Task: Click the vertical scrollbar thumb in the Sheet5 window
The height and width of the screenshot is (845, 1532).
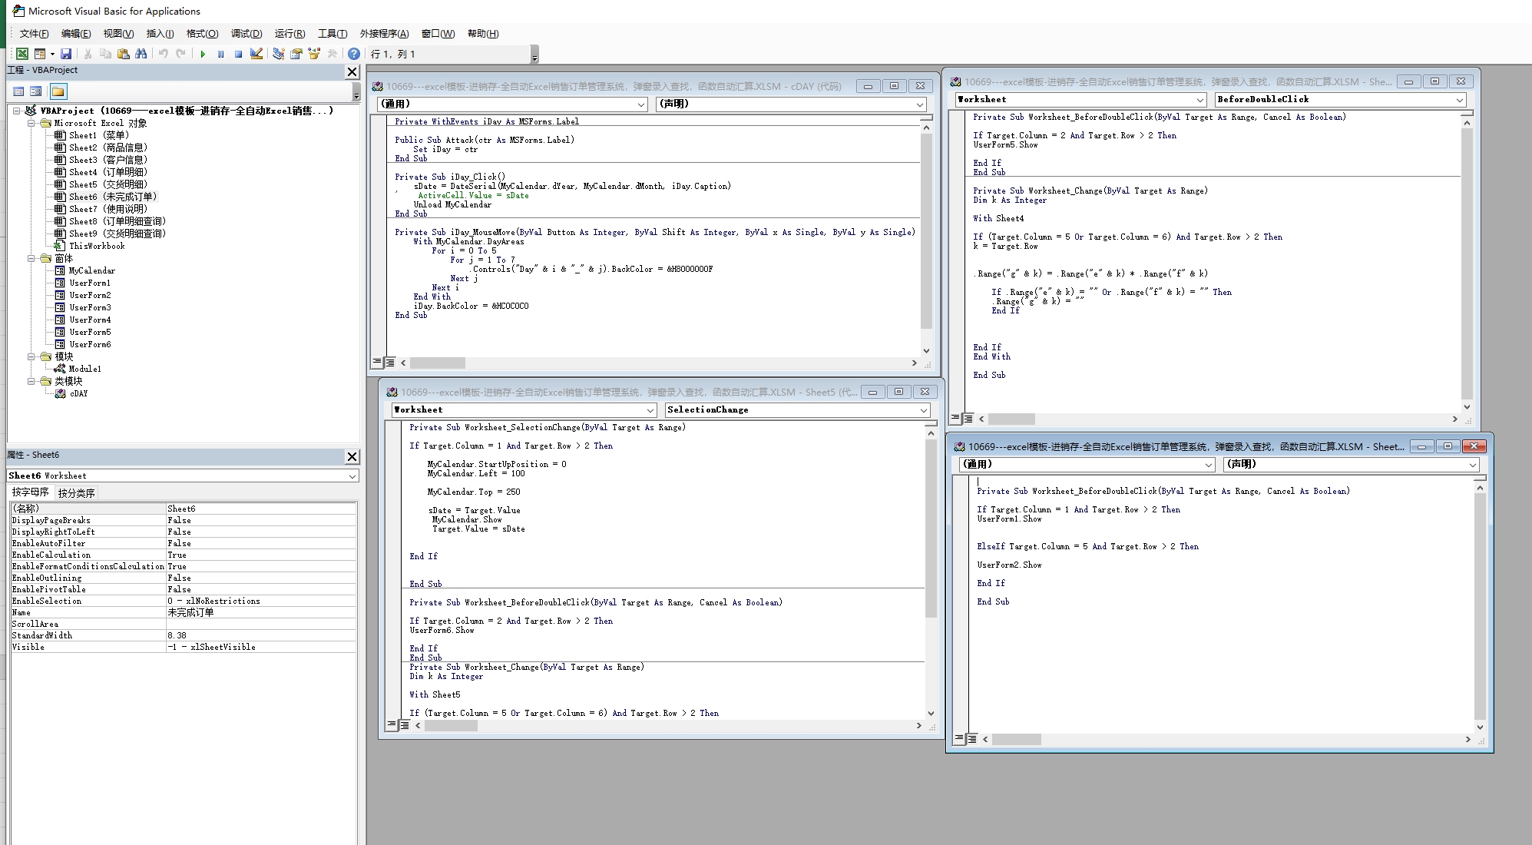Action: 931,529
